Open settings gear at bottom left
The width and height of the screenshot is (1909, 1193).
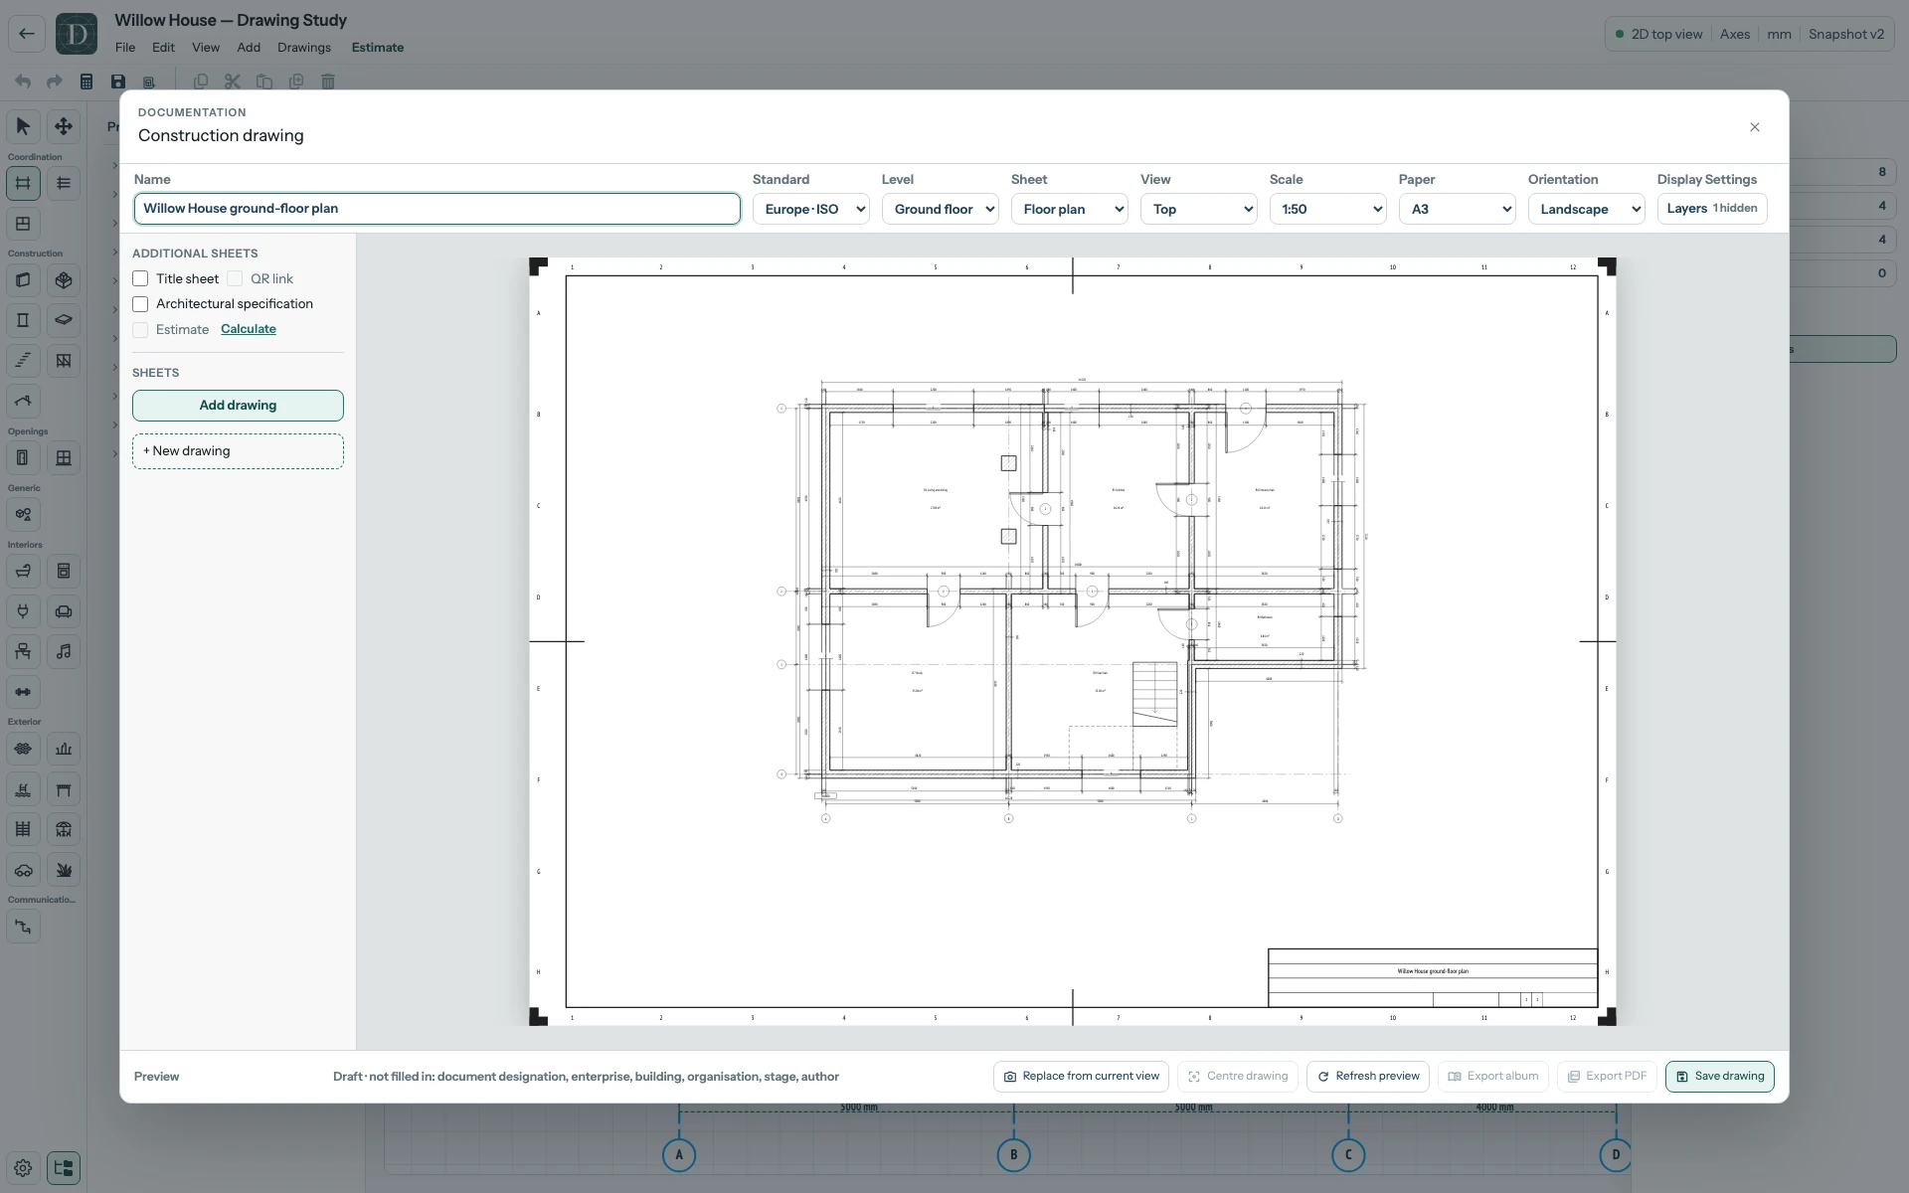[x=23, y=1168]
